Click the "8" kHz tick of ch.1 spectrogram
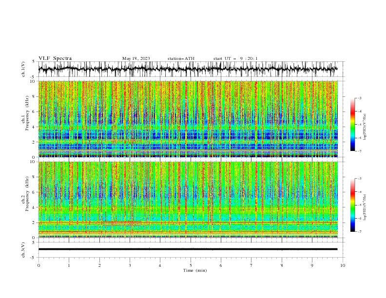The height and width of the screenshot is (298, 386). (x=34, y=96)
